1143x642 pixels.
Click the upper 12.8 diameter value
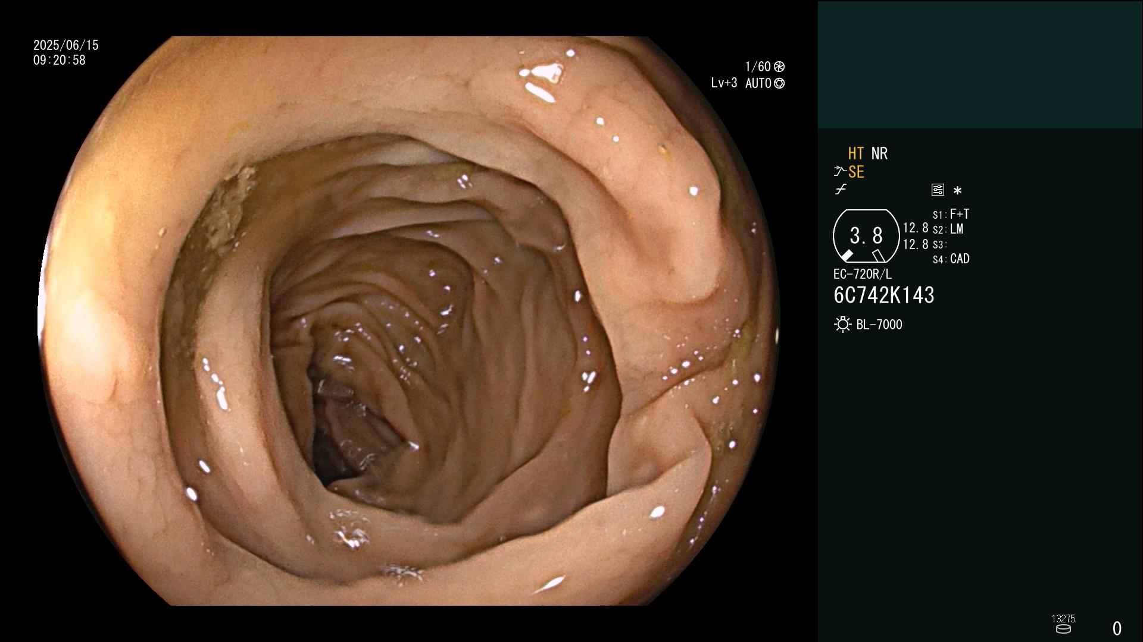(x=916, y=228)
